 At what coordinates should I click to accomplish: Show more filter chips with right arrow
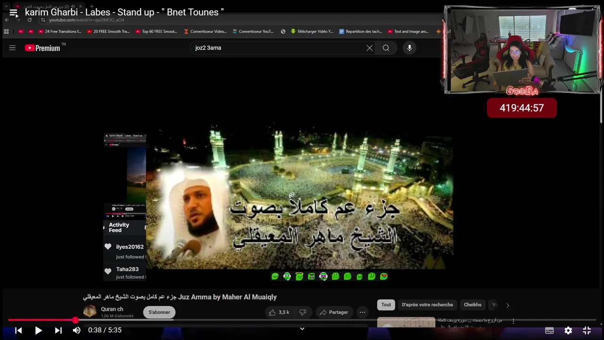tap(508, 305)
